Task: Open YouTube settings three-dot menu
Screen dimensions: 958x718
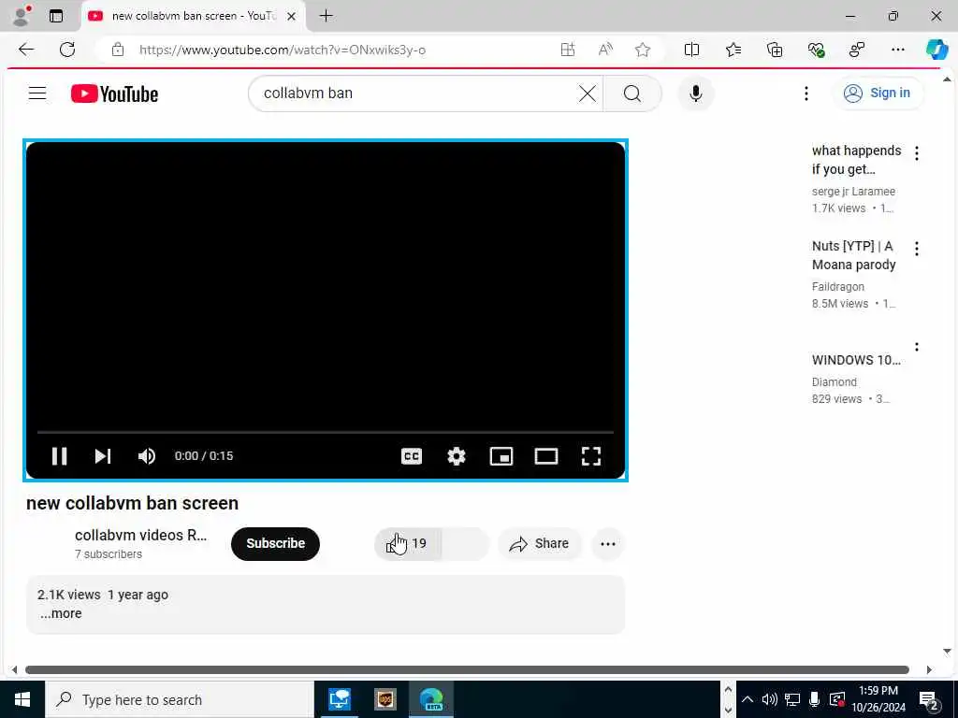Action: click(x=806, y=93)
